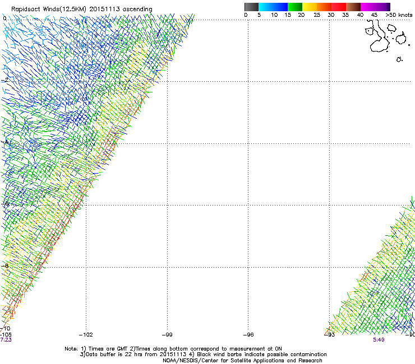Image resolution: width=415 pixels, height=364 pixels.
Task: Click the '-99' longitude label
Action: pyautogui.click(x=167, y=335)
